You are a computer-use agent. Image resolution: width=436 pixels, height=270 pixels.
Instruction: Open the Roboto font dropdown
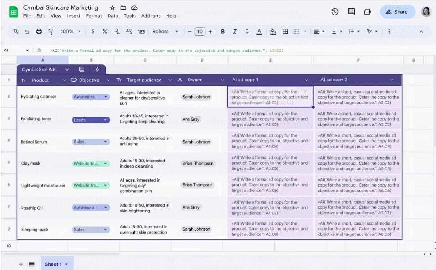pyautogui.click(x=165, y=31)
